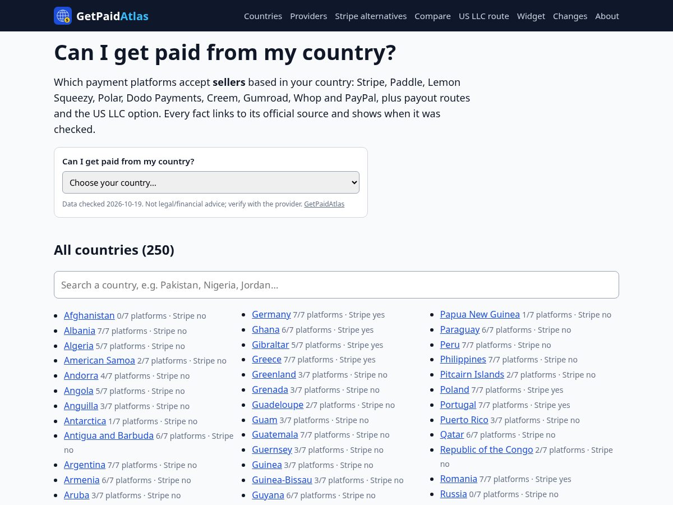The image size is (673, 505).
Task: Click the 'All countries (250)' heading
Action: click(114, 250)
